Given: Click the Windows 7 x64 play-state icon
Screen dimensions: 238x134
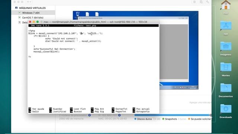Looking at the screenshot, I should click(19, 13).
